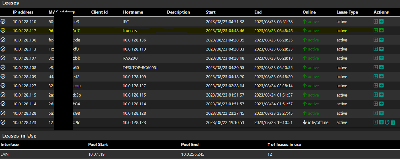Sort leases by Online column header
Viewport: 400px width, 159px height.
click(x=309, y=12)
